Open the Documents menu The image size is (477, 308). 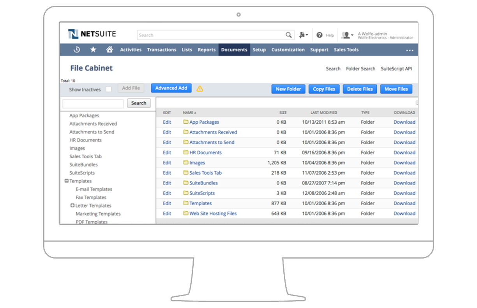point(234,50)
